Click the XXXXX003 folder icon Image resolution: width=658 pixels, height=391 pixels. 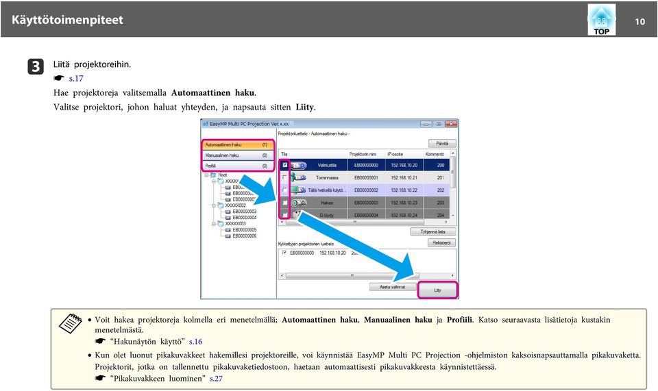coord(220,224)
